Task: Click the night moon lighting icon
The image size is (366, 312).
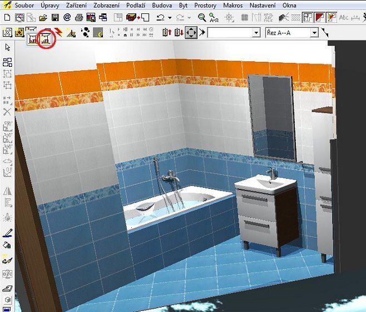Action: (x=98, y=32)
